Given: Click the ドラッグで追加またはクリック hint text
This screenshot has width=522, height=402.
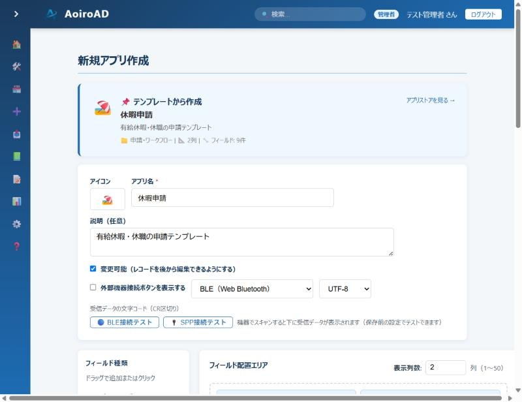Looking at the screenshot, I should point(121,378).
